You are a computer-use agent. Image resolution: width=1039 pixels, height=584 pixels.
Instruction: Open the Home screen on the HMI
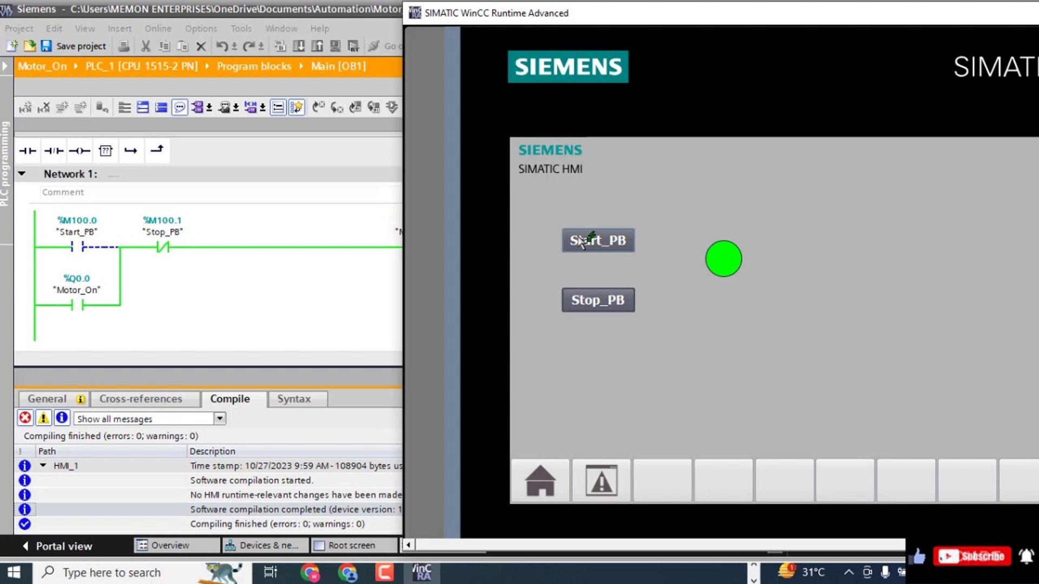540,481
